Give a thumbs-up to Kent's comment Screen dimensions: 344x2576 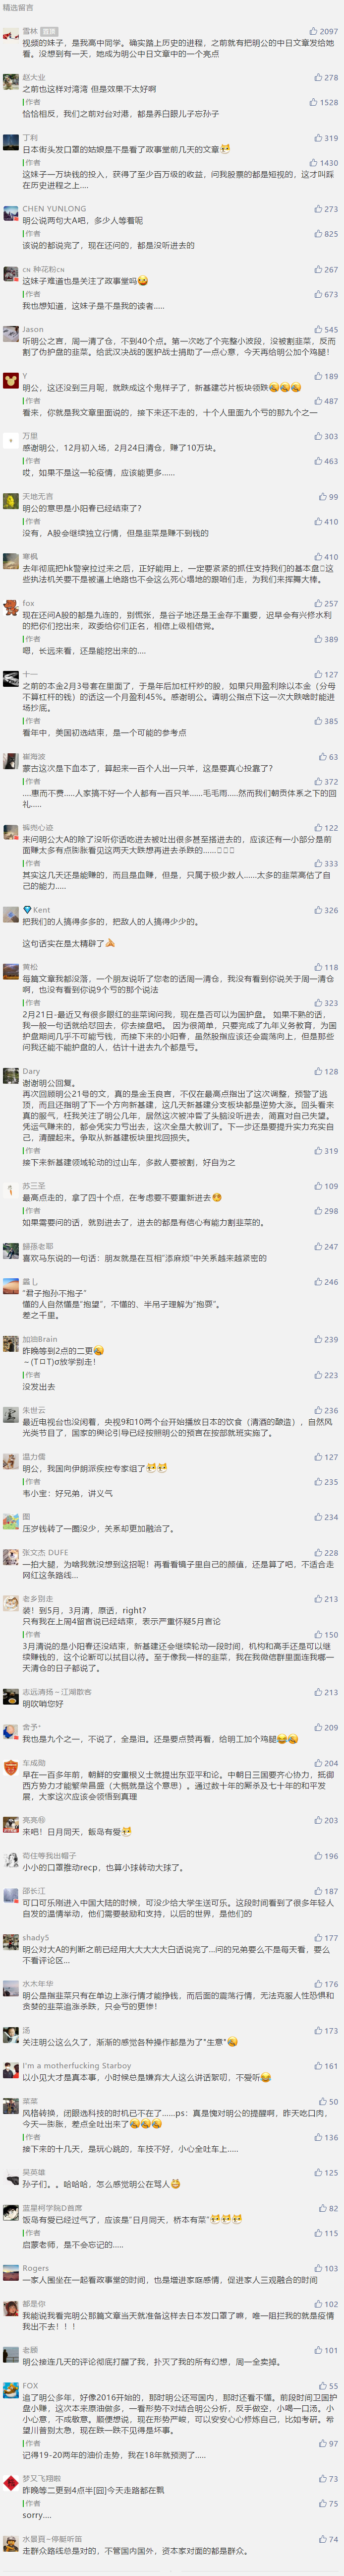point(326,910)
